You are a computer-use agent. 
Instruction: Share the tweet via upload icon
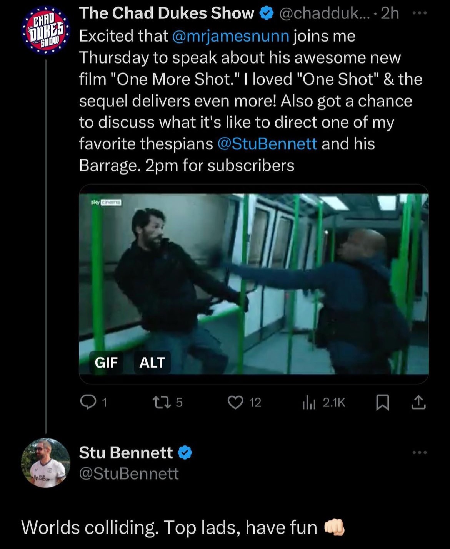pos(418,403)
